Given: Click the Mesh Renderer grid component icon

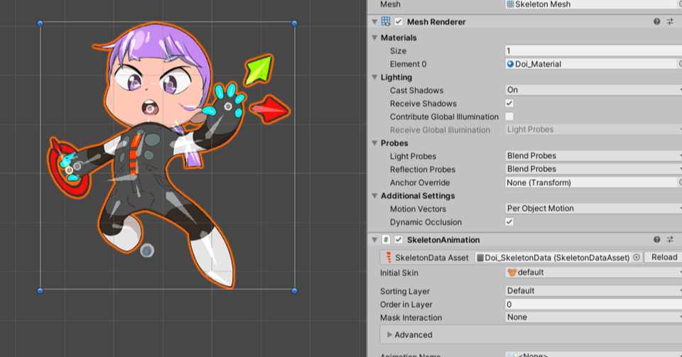Looking at the screenshot, I should coord(386,21).
